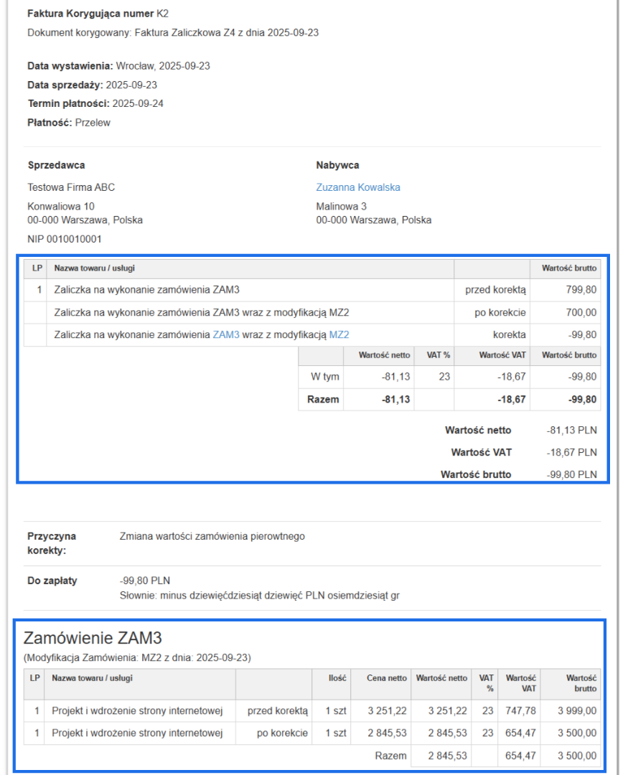Click '-18,67 PLN' VAT value total
628x775 pixels.
(571, 452)
